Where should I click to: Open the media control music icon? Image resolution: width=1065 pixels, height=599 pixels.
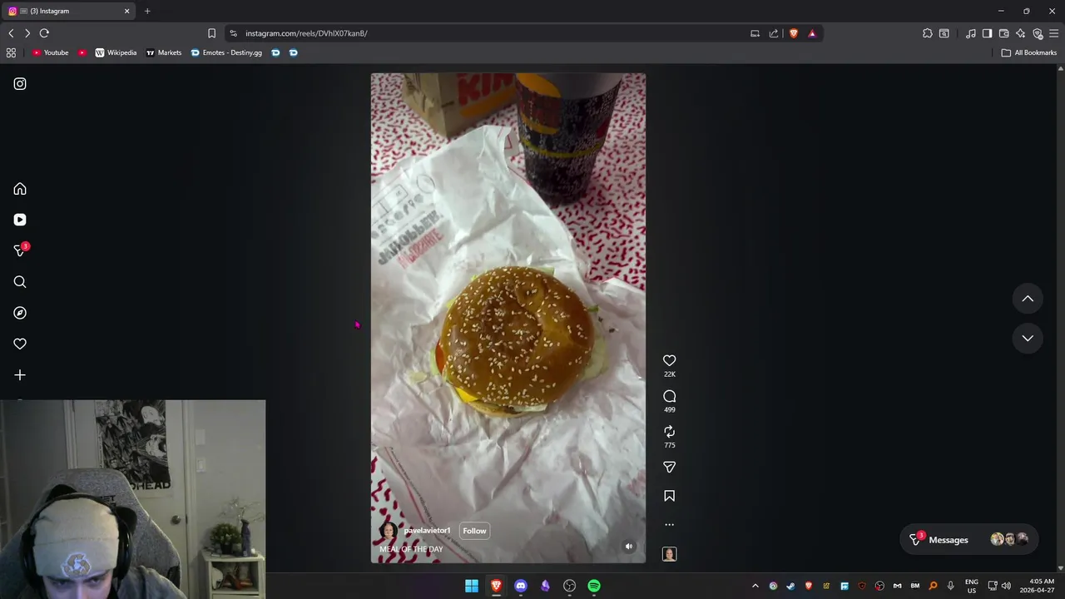pyautogui.click(x=971, y=33)
